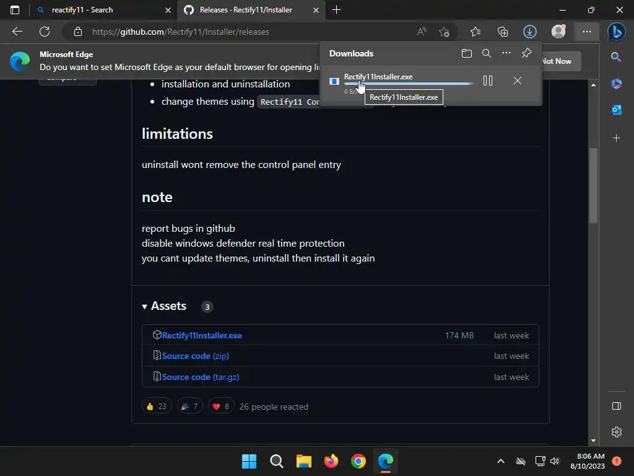Open Microsoft 365 sidebar icon
Image resolution: width=634 pixels, height=476 pixels.
[x=616, y=84]
